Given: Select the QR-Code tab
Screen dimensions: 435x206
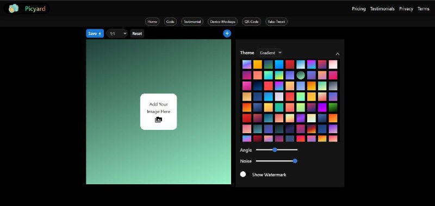Looking at the screenshot, I should click(251, 22).
